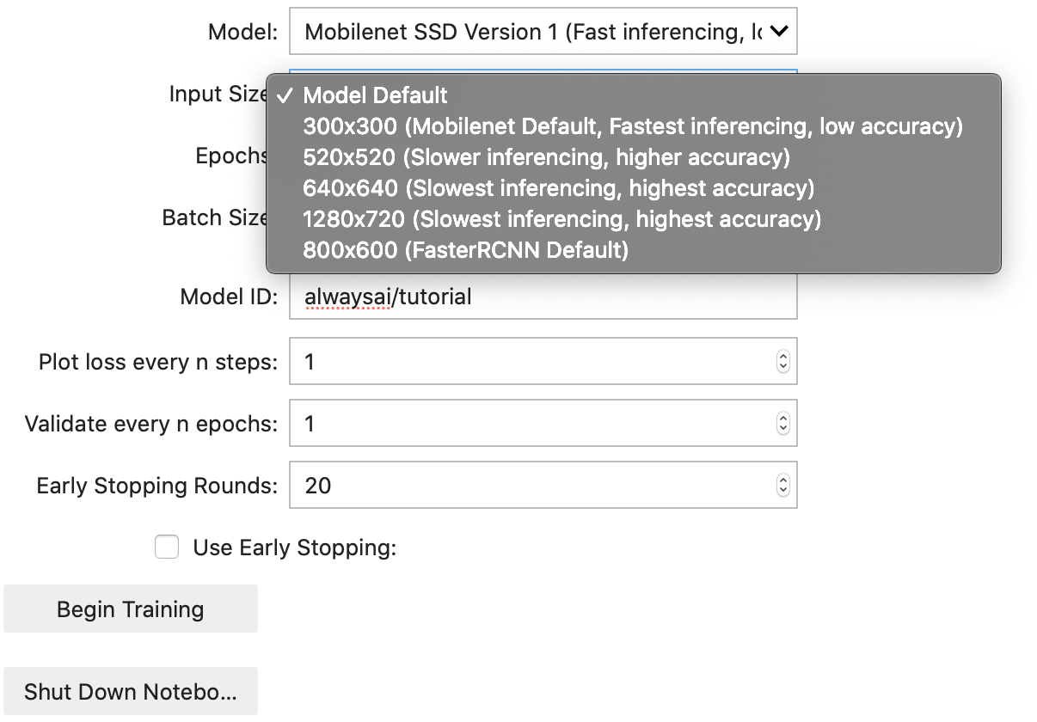Click the Plot loss every n steps field
Screen dimensions: 1037x722
[x=543, y=361]
